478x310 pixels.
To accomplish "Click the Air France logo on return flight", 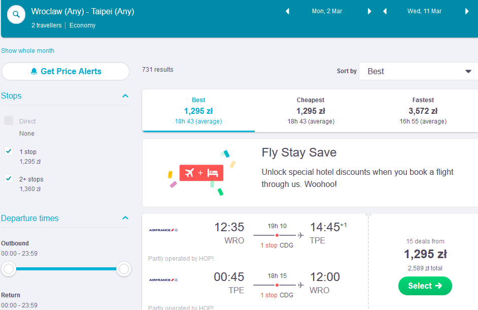I will click(163, 280).
